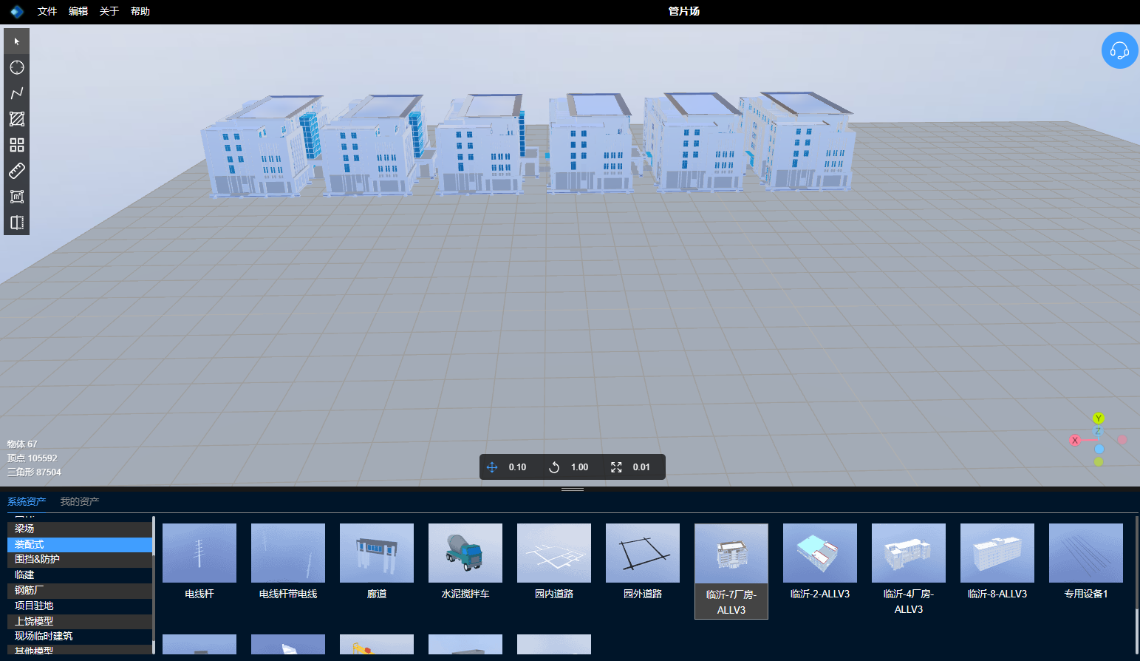Select 现场临时建筑 category
Screen dimensions: 1140x661
(80, 637)
